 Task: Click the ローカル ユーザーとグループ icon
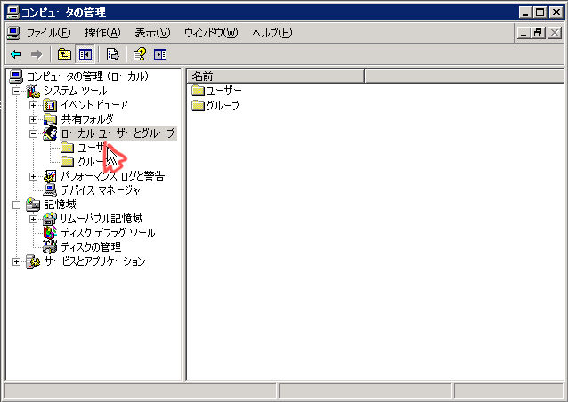point(50,133)
